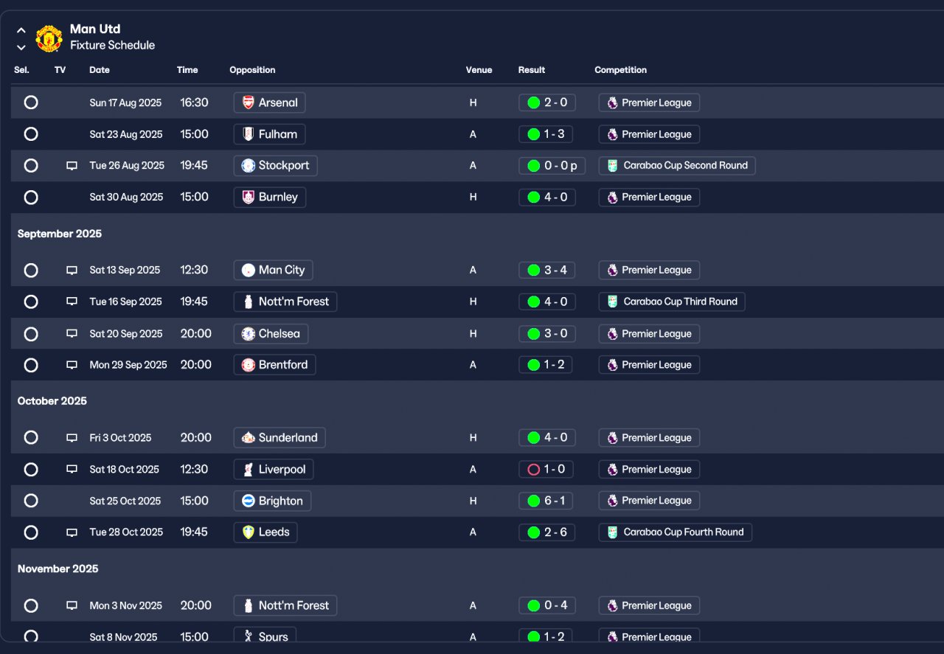Click the Sat 25 Oct 2025 date
Viewport: 944px width, 654px height.
tap(125, 501)
